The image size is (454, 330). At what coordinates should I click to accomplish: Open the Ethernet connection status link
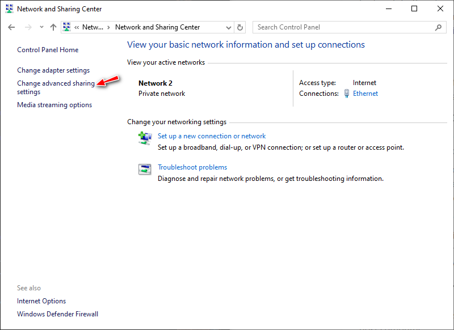tap(365, 94)
